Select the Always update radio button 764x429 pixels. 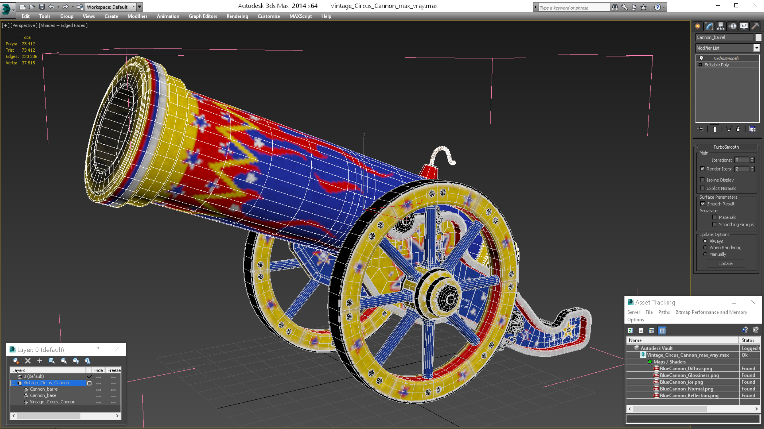pyautogui.click(x=705, y=241)
